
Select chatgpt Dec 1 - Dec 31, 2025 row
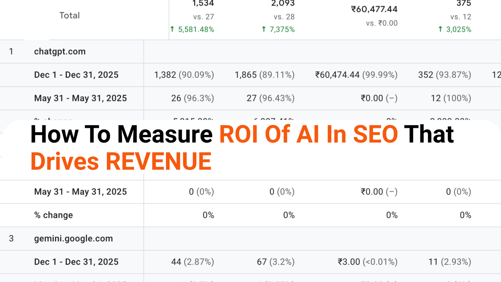click(250, 75)
